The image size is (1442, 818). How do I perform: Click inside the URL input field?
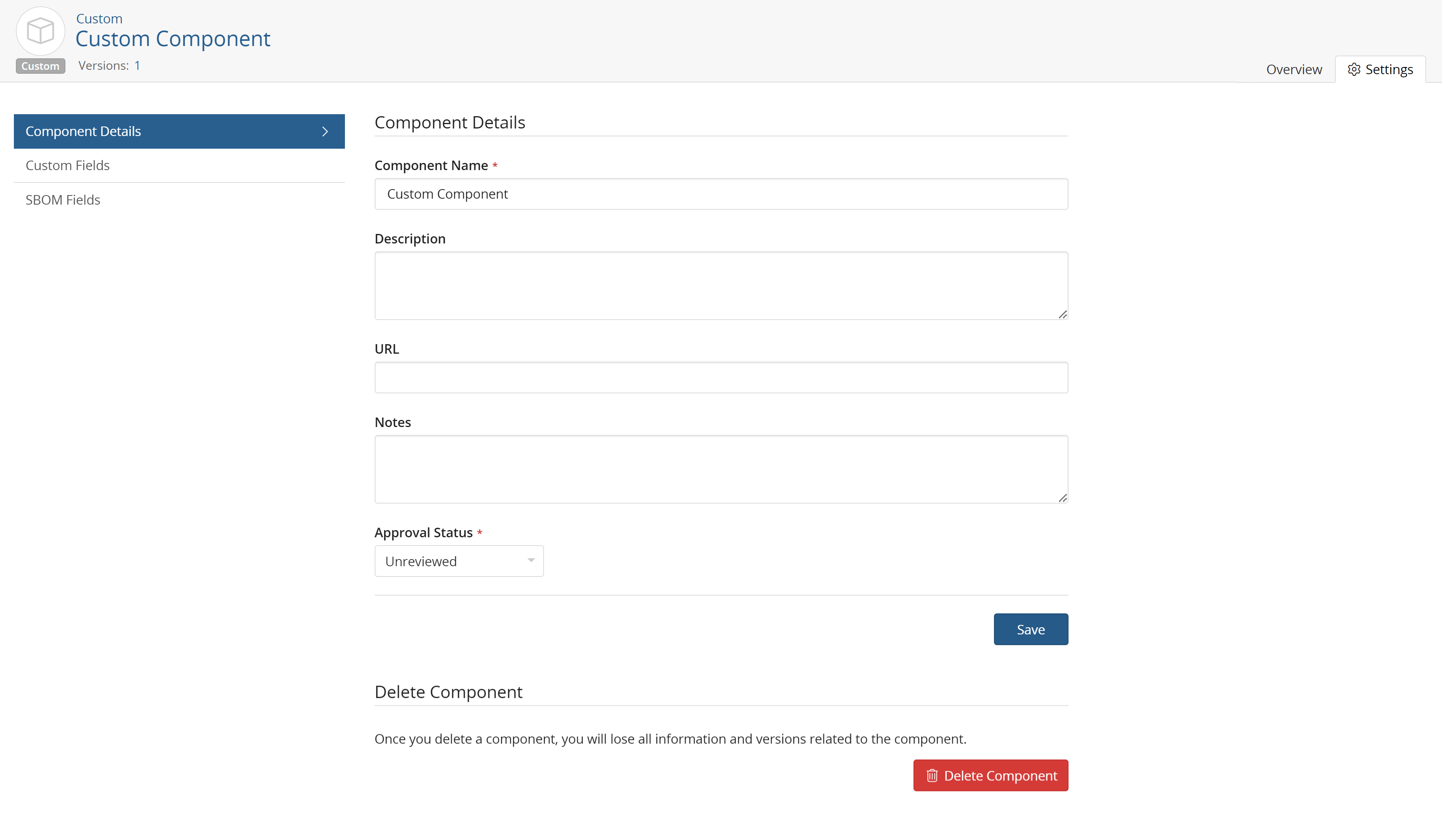pos(721,377)
